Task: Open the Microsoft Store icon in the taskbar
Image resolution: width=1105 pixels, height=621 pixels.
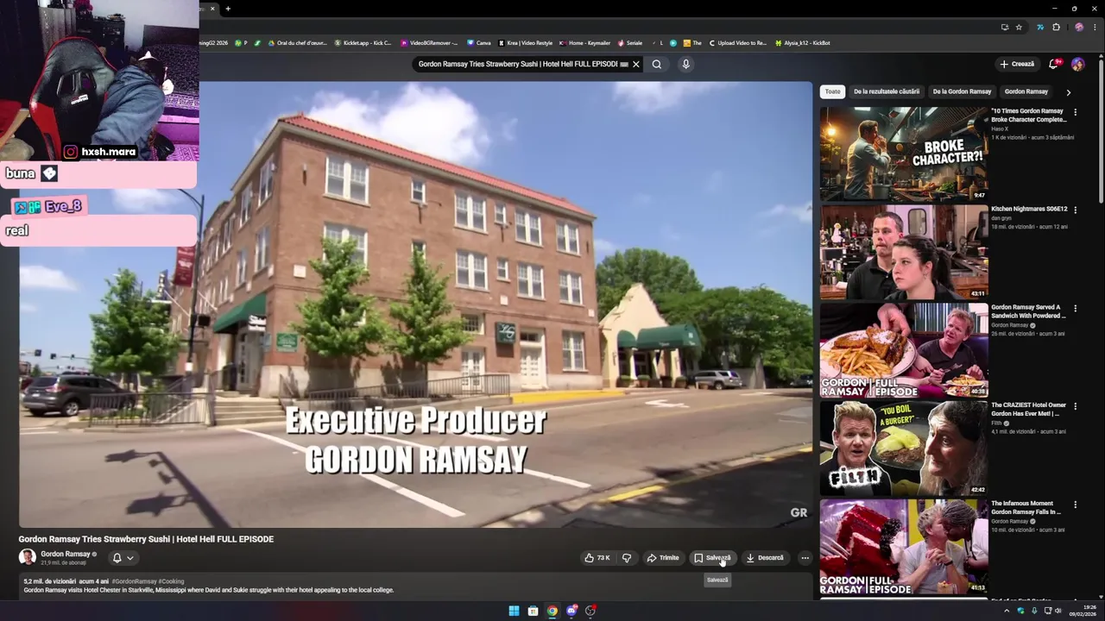Action: coord(533,611)
